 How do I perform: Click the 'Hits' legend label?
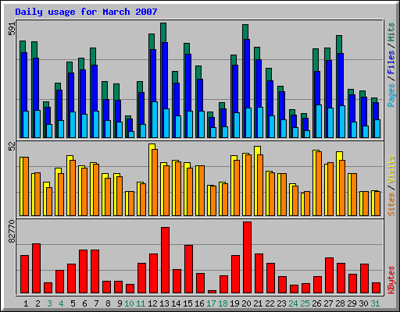(391, 32)
